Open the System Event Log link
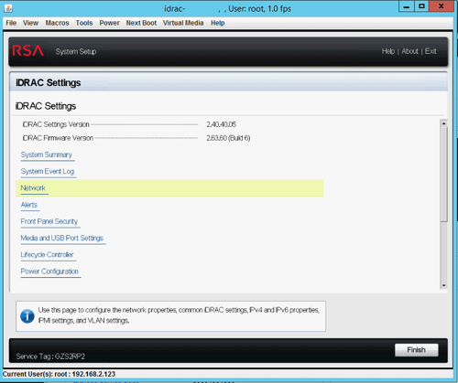This screenshot has width=458, height=383. click(x=48, y=172)
